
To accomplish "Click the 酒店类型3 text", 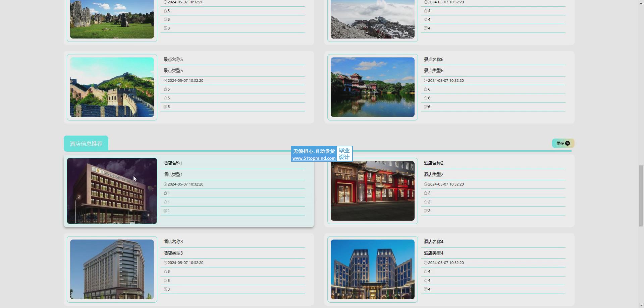I will click(173, 253).
